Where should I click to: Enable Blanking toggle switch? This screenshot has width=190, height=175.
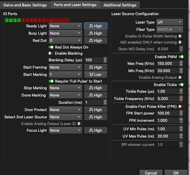(51, 53)
